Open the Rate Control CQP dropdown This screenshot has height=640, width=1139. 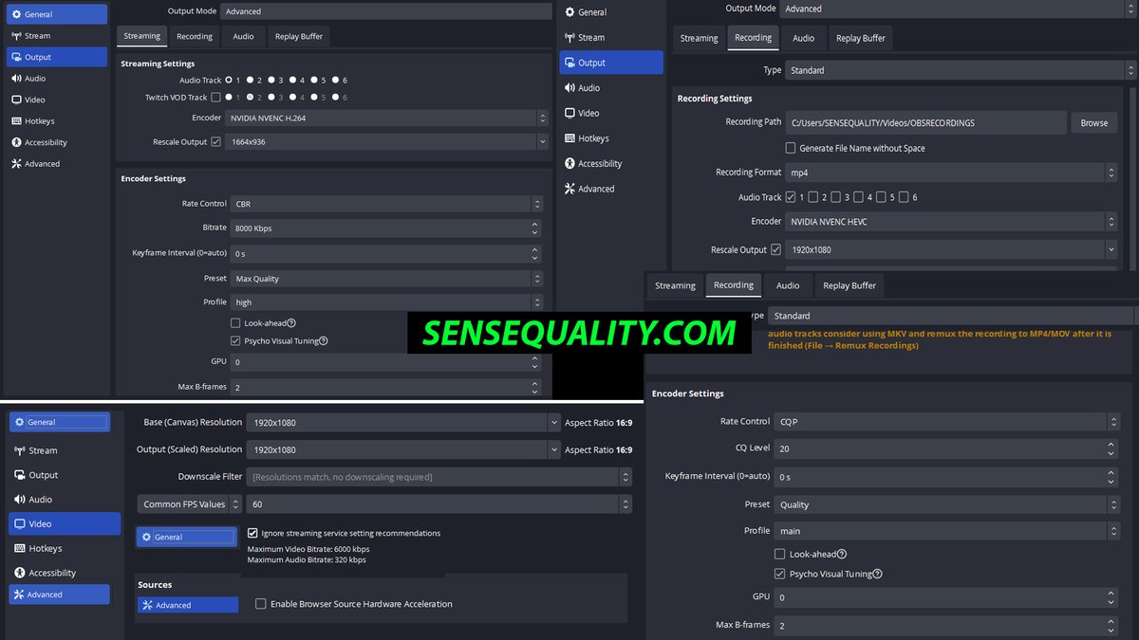click(947, 422)
